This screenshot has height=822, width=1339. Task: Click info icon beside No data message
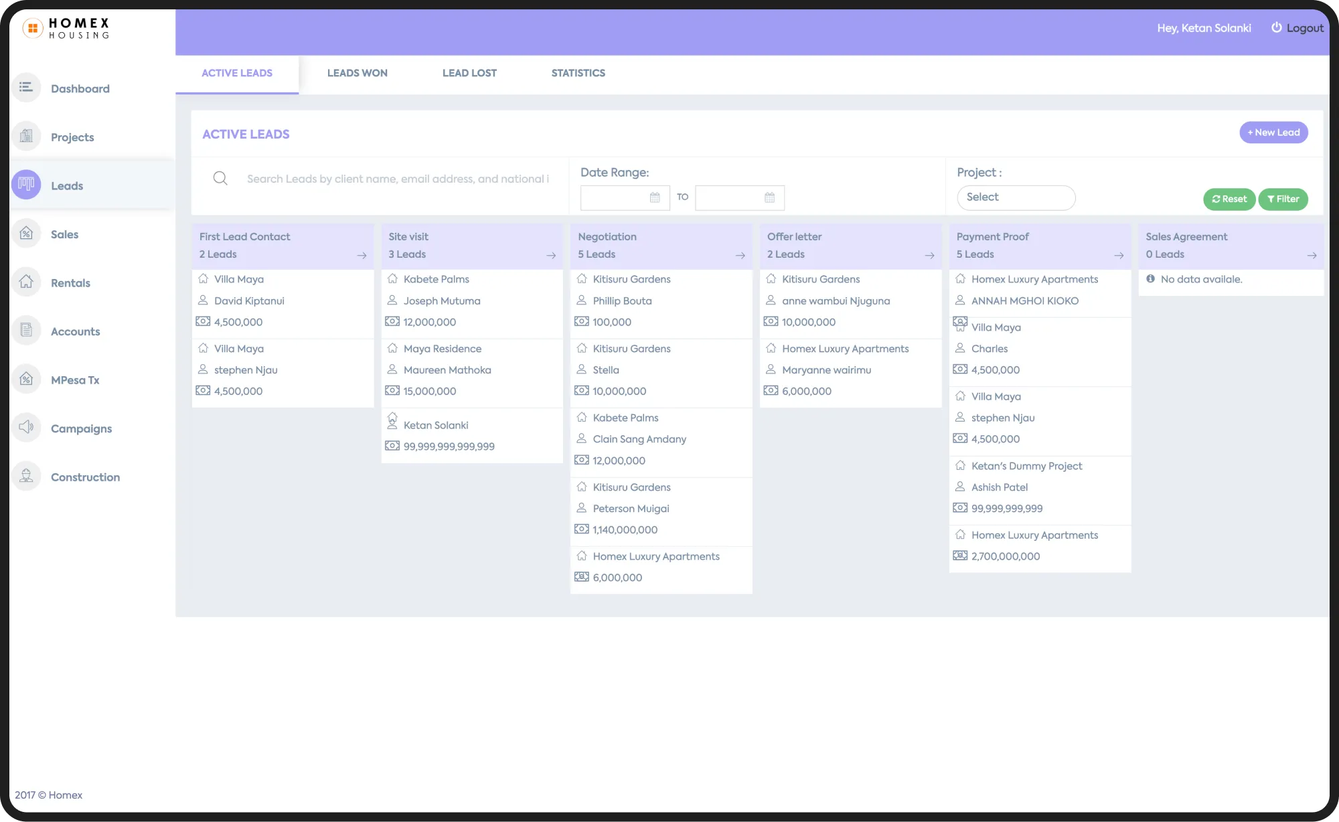pyautogui.click(x=1150, y=278)
